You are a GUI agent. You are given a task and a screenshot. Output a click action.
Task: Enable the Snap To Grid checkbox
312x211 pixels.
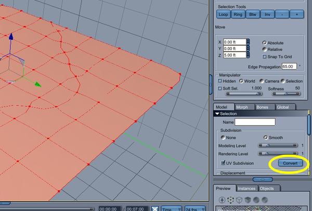(x=265, y=57)
